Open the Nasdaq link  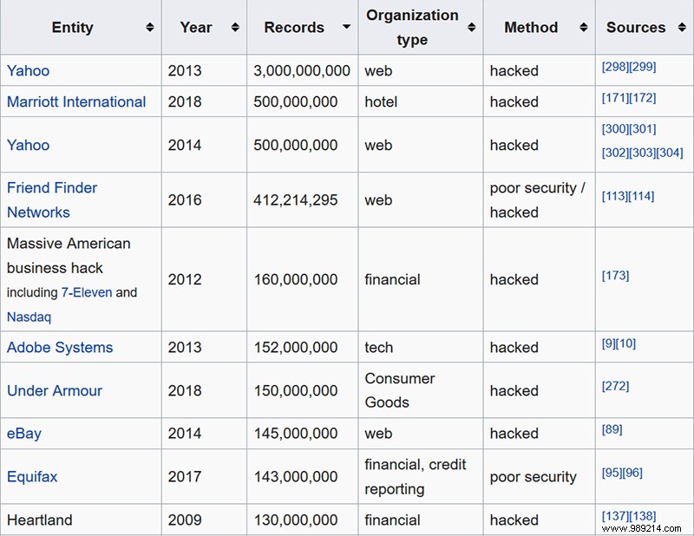[x=28, y=317]
